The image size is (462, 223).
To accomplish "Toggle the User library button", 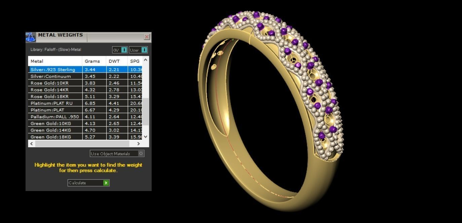I will 138,50.
